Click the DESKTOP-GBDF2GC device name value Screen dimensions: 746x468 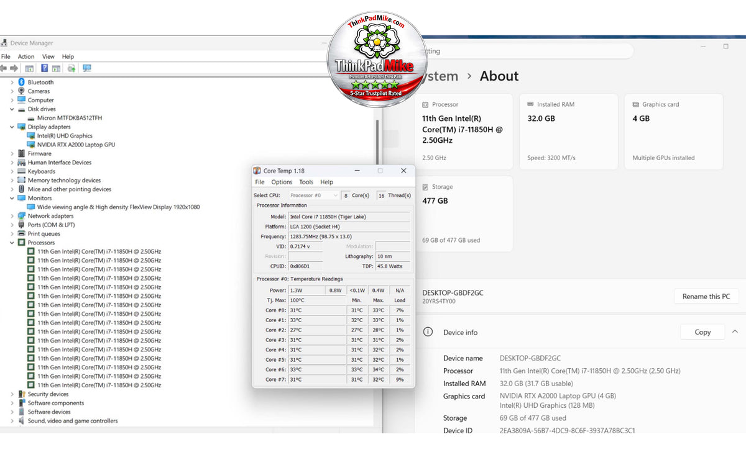(530, 358)
